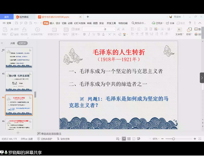This screenshot has height=156, width=204.
Task: Switch to slide sorter view icon
Action: [129, 139]
